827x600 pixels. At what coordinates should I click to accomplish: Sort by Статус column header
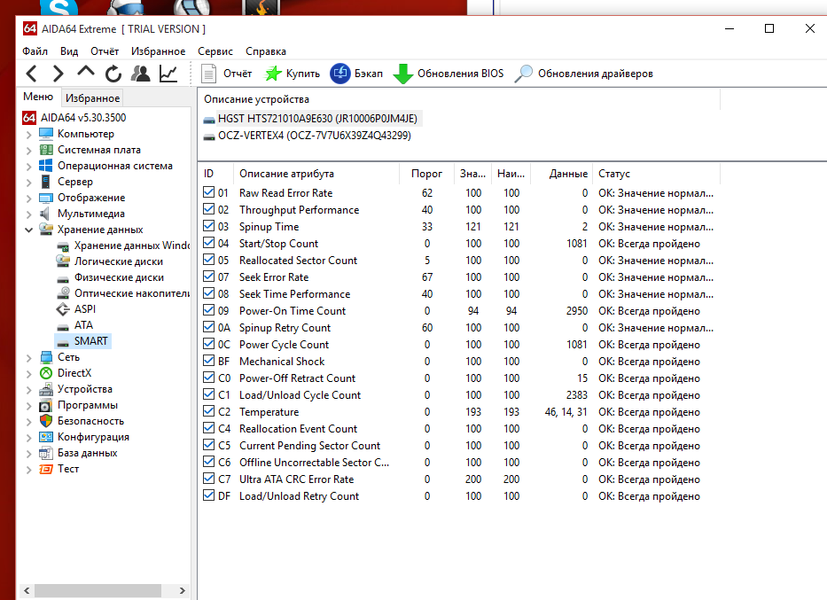click(x=656, y=174)
